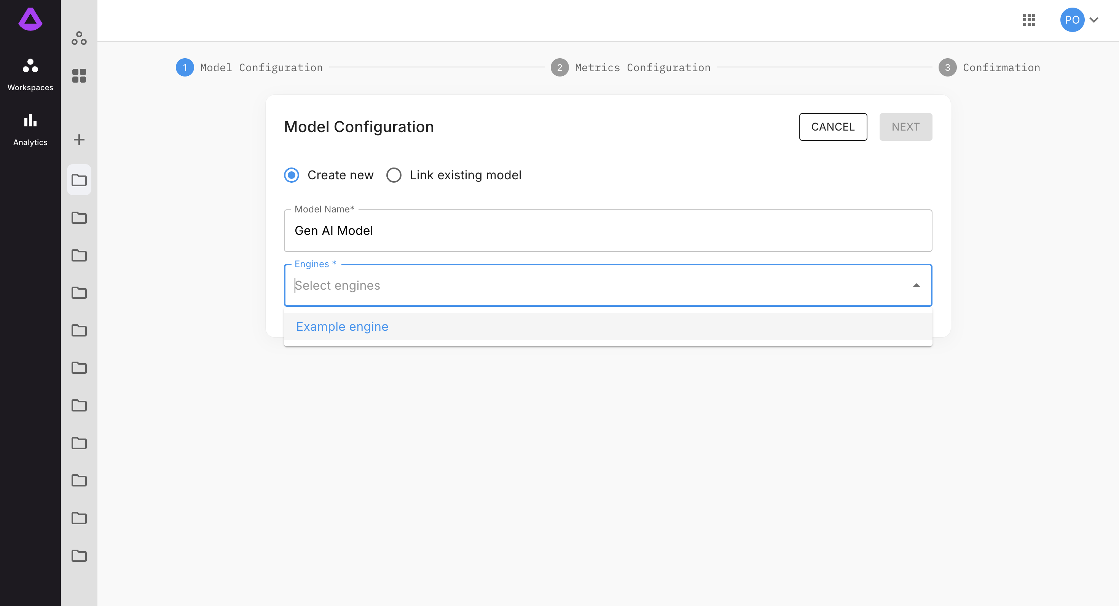This screenshot has height=606, width=1119.
Task: Go to step 1 Model Configuration
Action: point(249,67)
